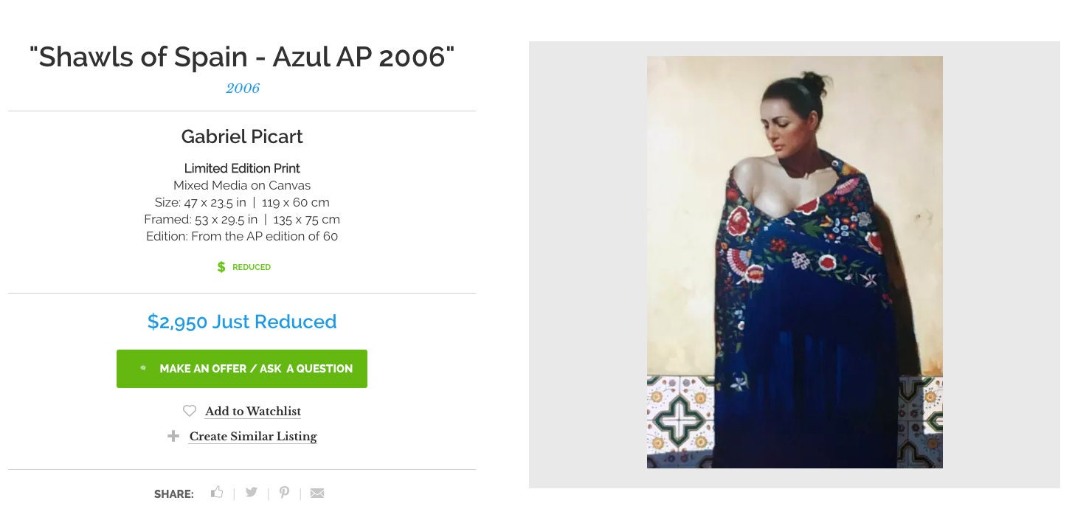
Task: Click the $2,950 Just Reduced price text
Action: point(242,322)
